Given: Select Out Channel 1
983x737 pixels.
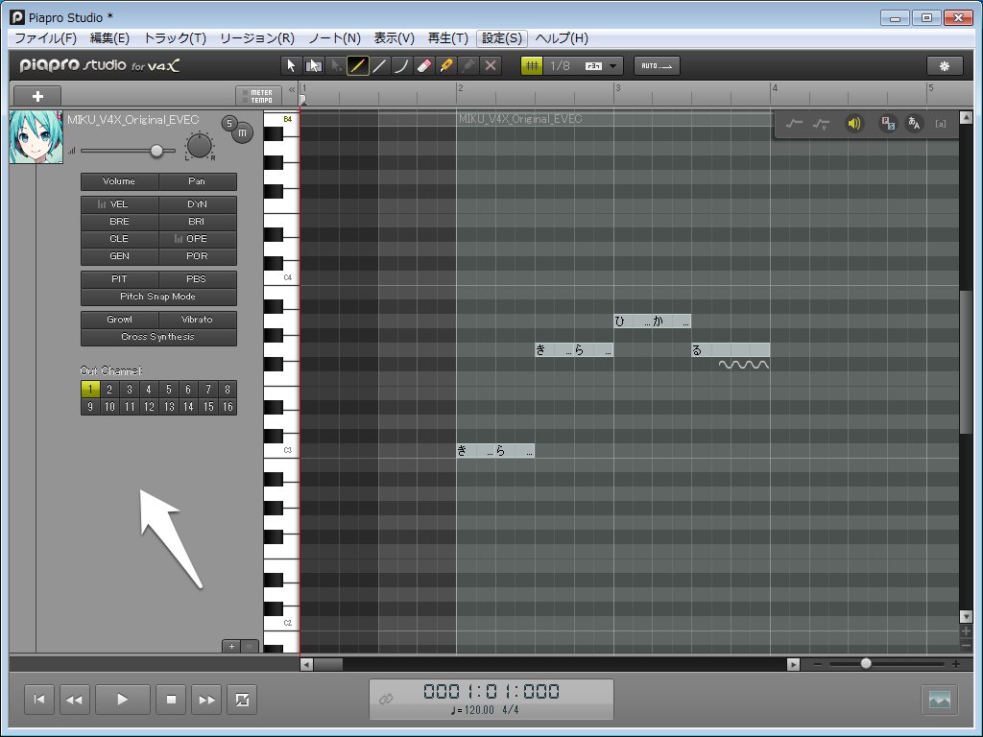Looking at the screenshot, I should tap(90, 390).
